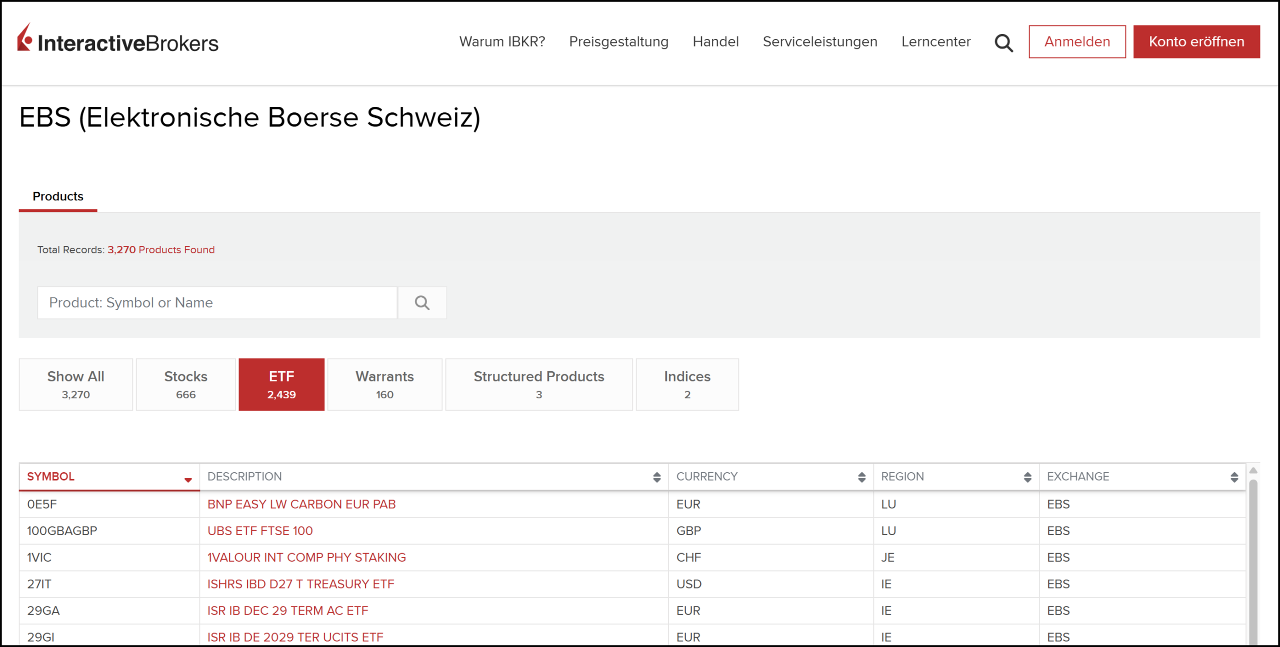Sort table by Currency arrows
Viewport: 1280px width, 647px height.
(x=861, y=477)
